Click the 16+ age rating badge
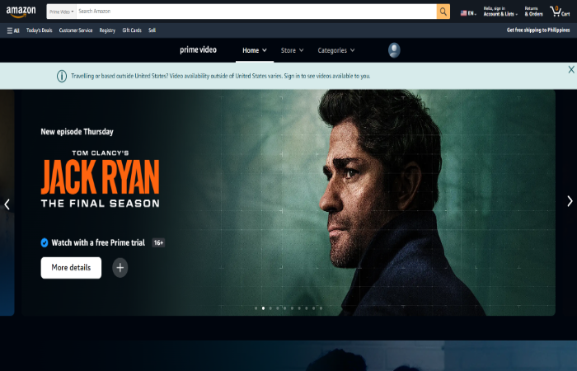 [x=158, y=242]
